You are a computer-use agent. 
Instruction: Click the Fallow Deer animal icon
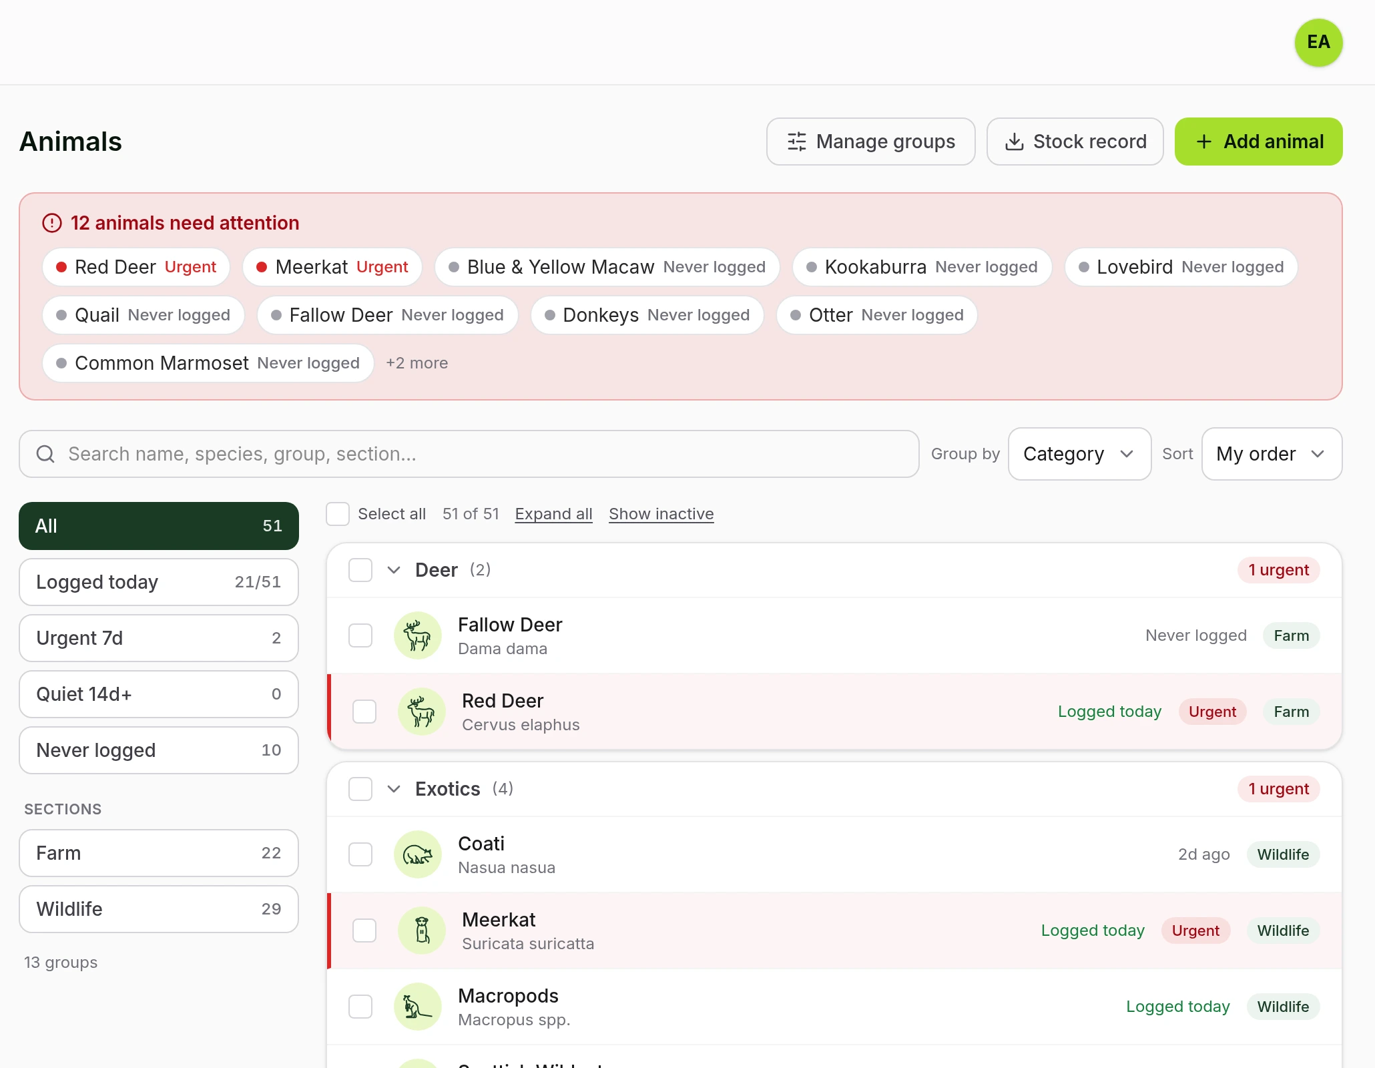pos(418,635)
